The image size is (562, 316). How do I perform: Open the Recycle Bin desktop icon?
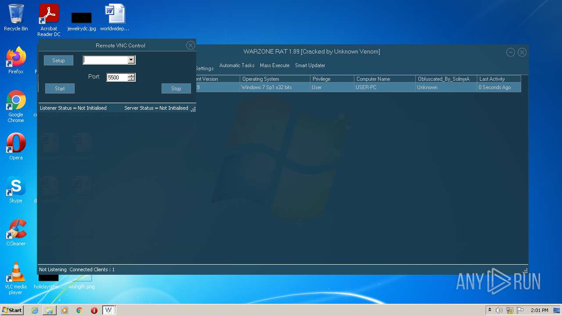(16, 18)
